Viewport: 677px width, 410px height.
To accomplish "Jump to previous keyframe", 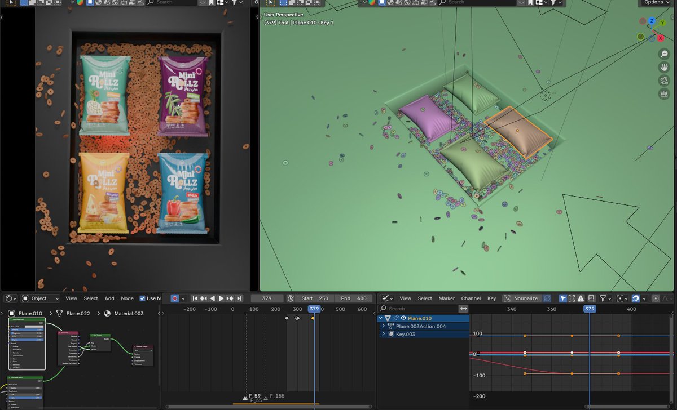I will [204, 298].
